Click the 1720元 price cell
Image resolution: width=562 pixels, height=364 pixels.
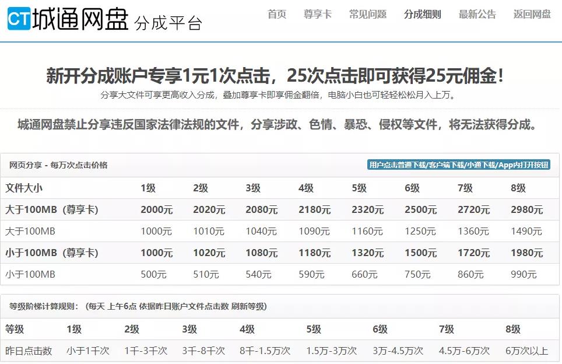pos(474,253)
